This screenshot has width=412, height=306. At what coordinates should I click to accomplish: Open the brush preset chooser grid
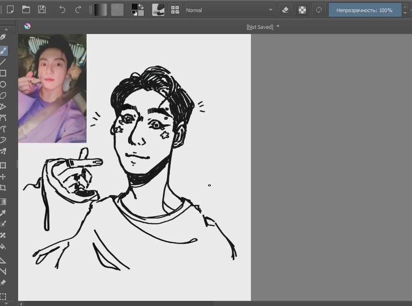[175, 10]
